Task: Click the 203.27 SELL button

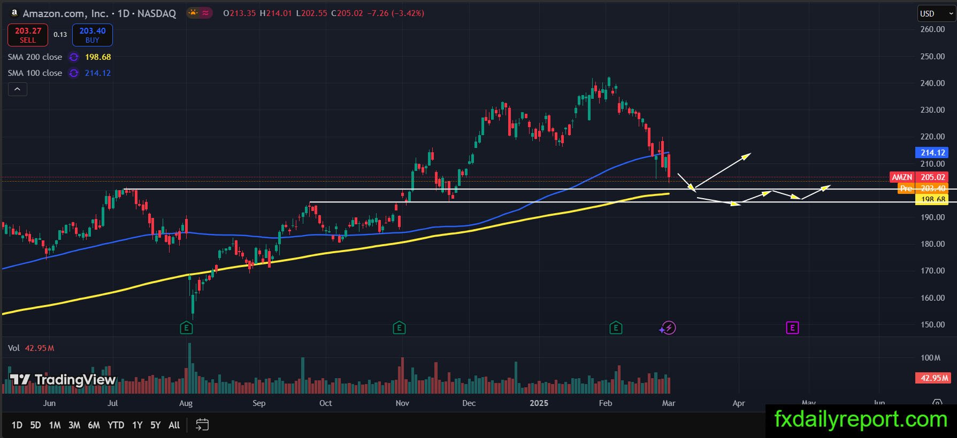Action: tap(28, 35)
